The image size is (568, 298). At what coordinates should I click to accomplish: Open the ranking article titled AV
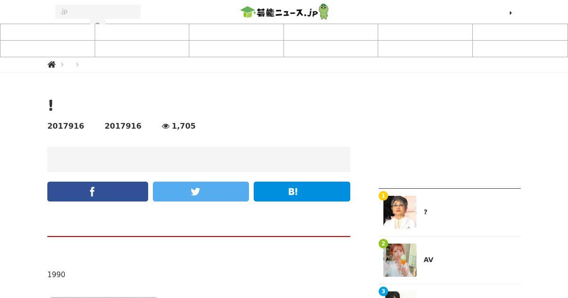[428, 260]
